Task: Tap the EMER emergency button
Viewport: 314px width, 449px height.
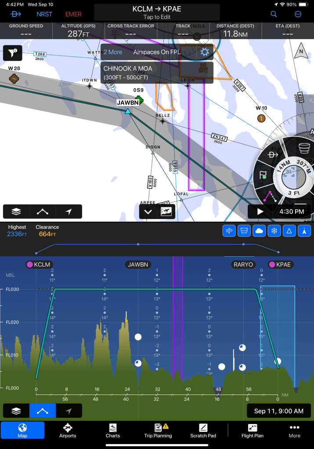Action: [73, 14]
